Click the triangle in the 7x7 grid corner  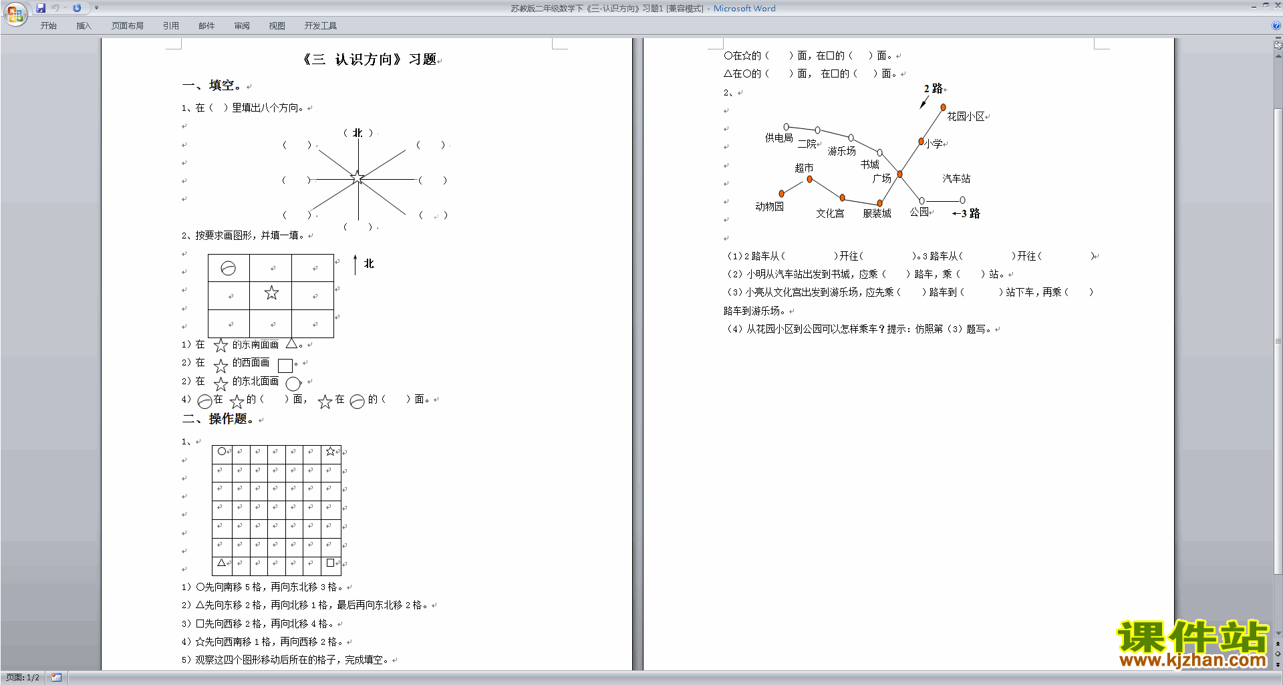pyautogui.click(x=221, y=563)
